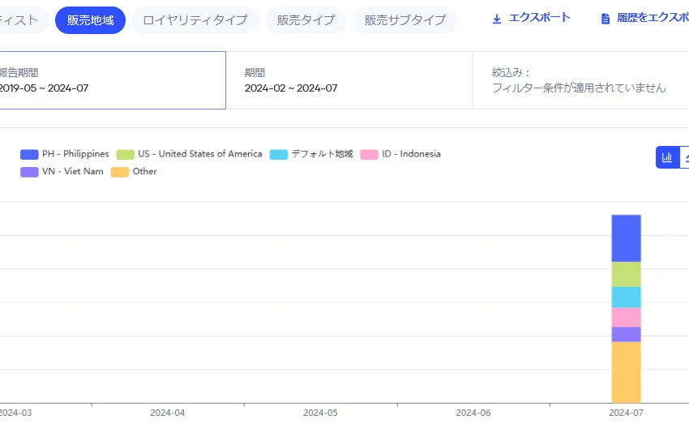Click the 履歴をエクスポート document icon
The image size is (689, 424).
click(x=606, y=19)
